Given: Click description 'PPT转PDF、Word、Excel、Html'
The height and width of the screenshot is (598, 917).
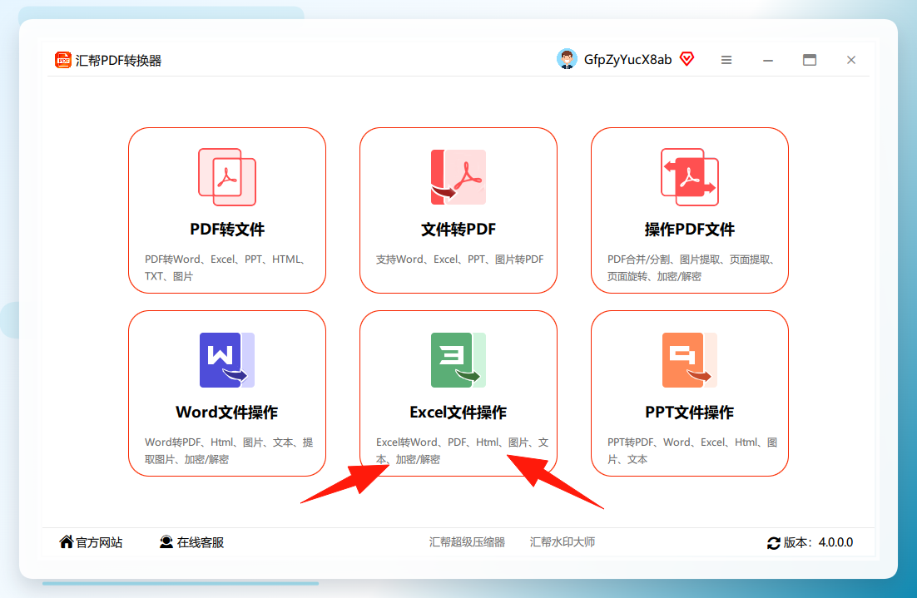Looking at the screenshot, I should pyautogui.click(x=682, y=442).
